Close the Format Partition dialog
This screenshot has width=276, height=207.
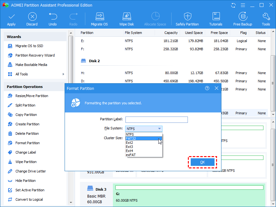(216, 88)
